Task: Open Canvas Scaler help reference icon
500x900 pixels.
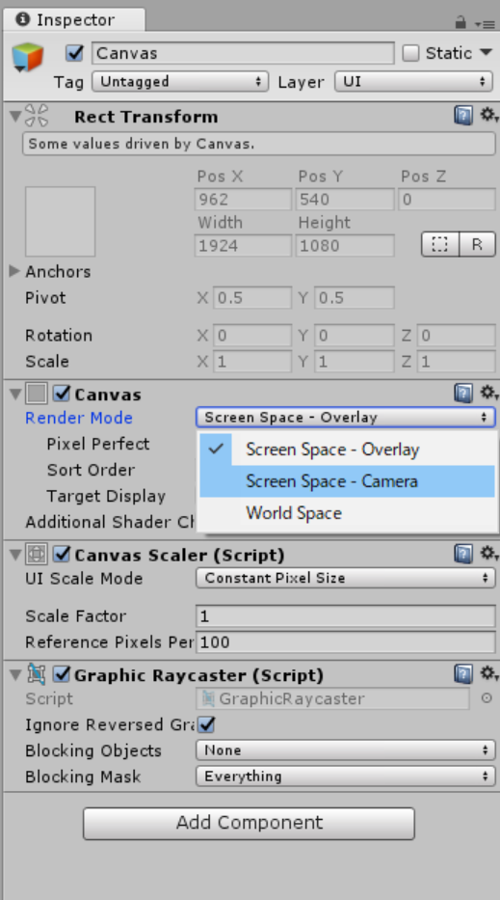Action: 463,554
